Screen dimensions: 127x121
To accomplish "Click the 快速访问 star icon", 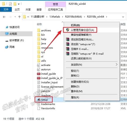I will tap(7, 27).
